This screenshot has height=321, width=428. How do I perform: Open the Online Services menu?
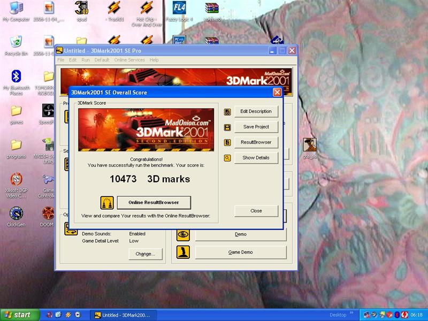(x=129, y=60)
